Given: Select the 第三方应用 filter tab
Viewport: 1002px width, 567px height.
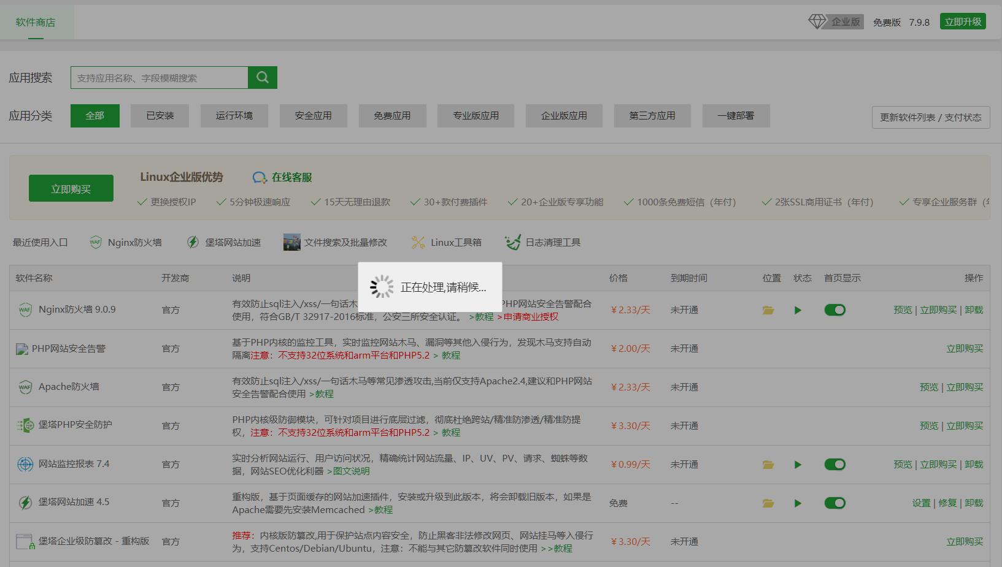Looking at the screenshot, I should tap(652, 115).
